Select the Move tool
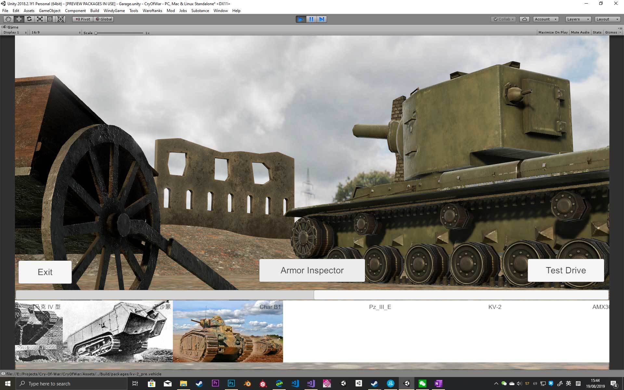This screenshot has width=624, height=390. click(19, 19)
